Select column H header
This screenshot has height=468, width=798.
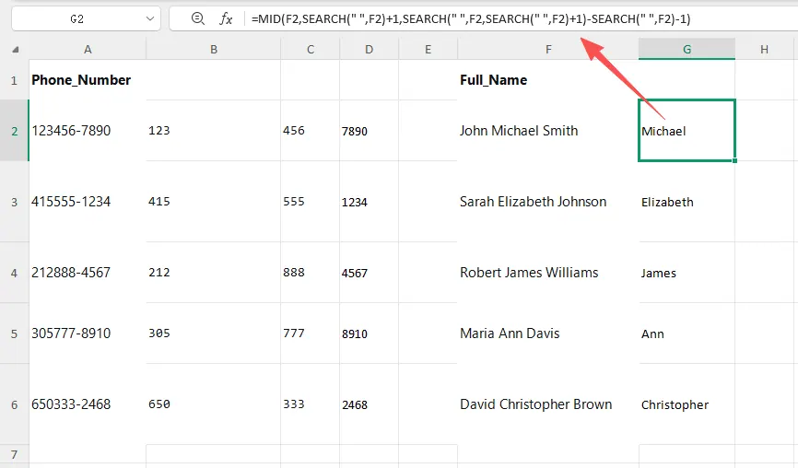(764, 50)
